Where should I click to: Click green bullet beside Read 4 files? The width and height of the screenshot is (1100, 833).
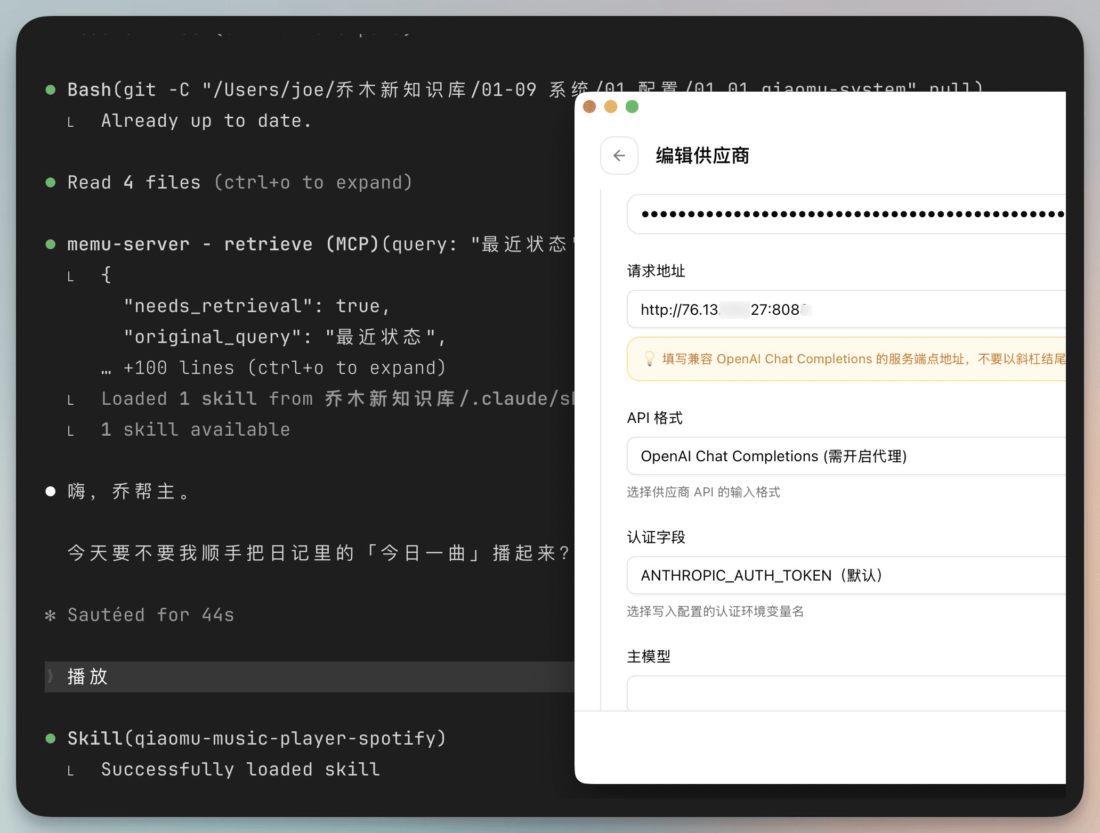(x=51, y=183)
